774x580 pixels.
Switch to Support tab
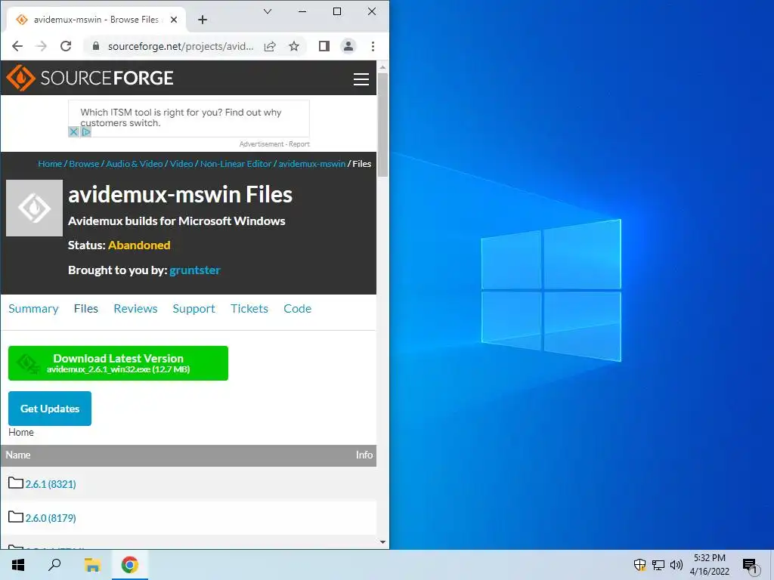click(x=193, y=309)
